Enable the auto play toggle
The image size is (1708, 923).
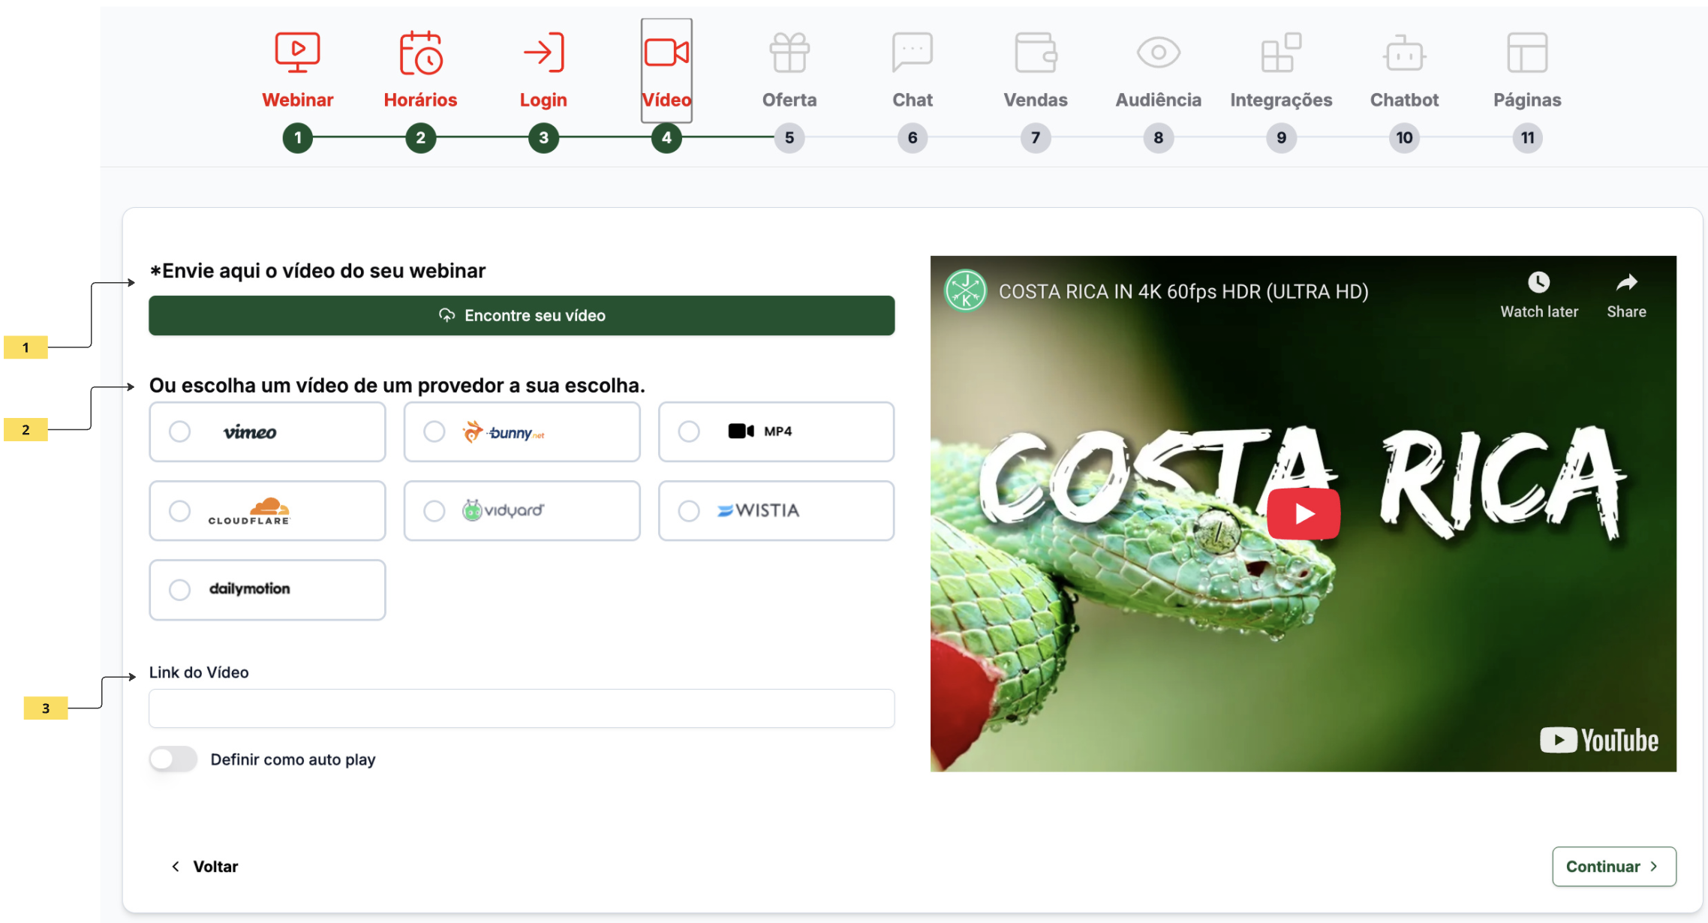pos(173,759)
